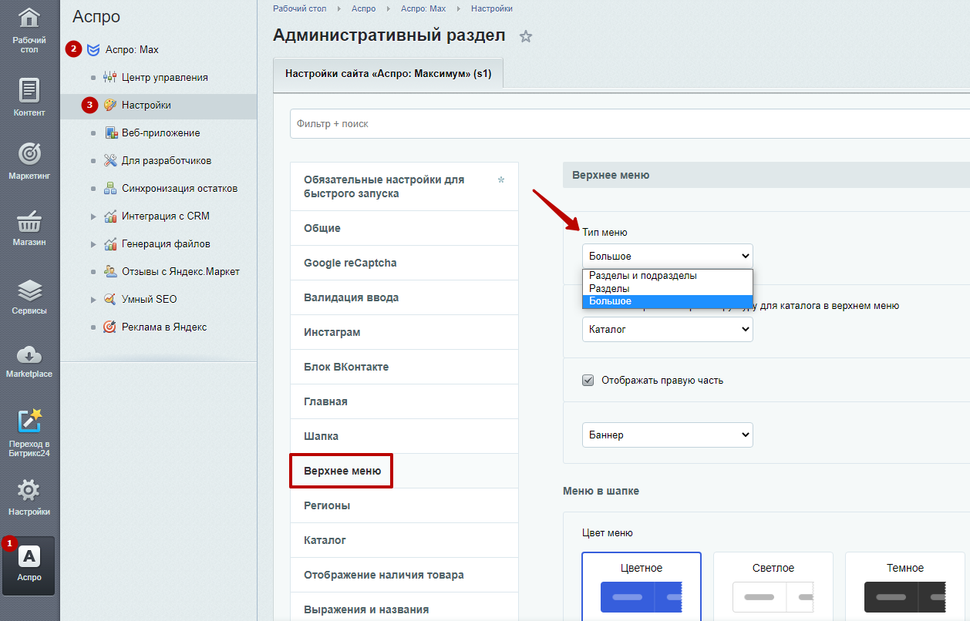Expand Умный SEO tree node
The width and height of the screenshot is (970, 621).
point(93,299)
